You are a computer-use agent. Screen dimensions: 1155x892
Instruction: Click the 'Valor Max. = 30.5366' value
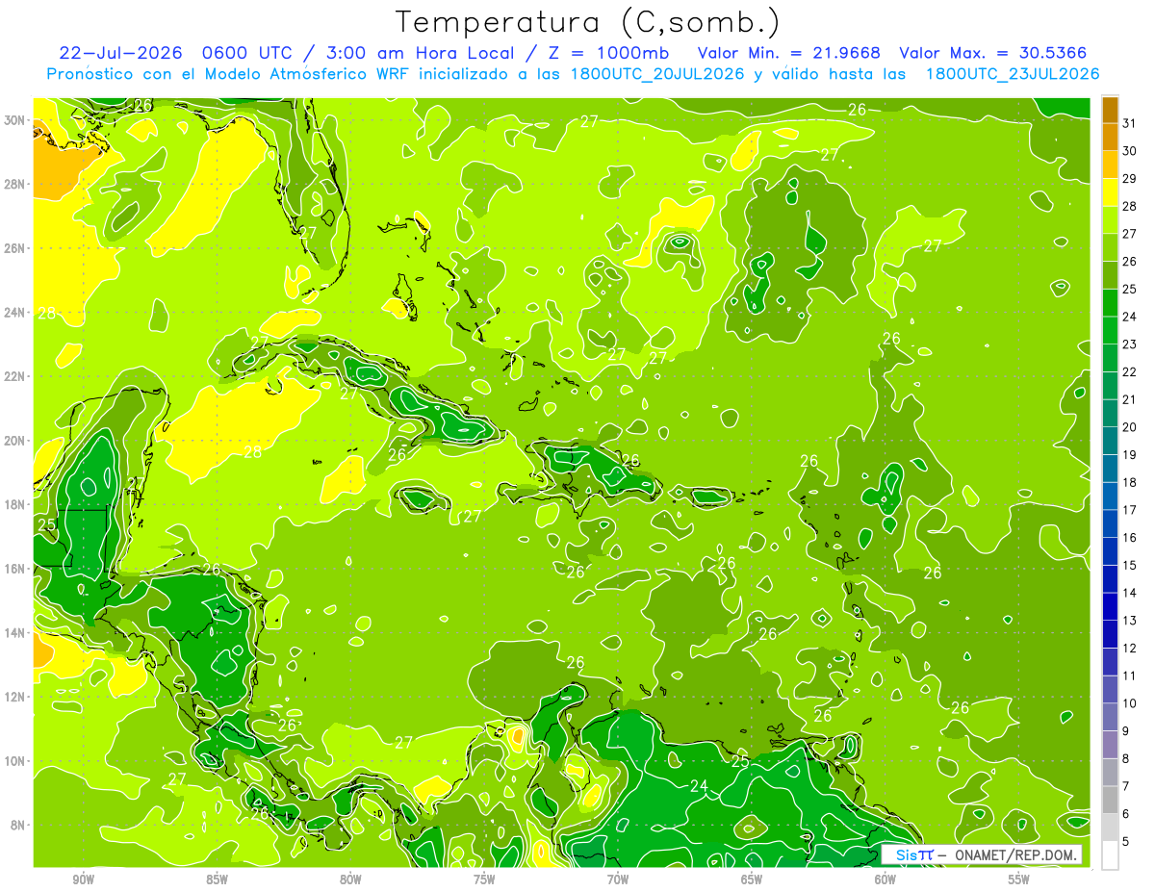[x=992, y=53]
